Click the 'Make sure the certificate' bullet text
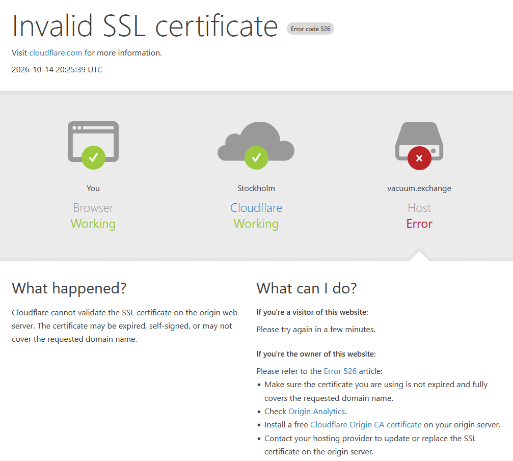 tap(376, 391)
